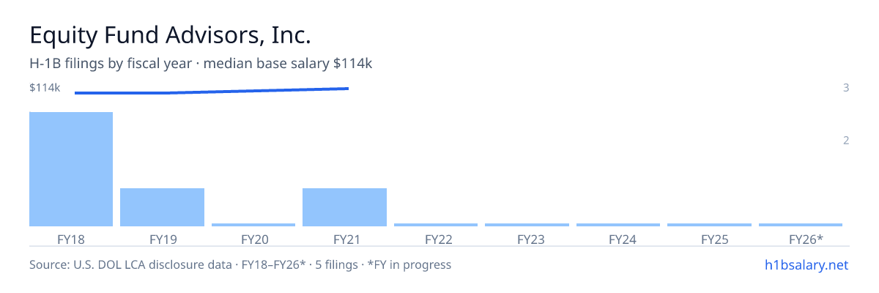Click the filings axis value 3
Screen dimensions: 879x293
(846, 88)
